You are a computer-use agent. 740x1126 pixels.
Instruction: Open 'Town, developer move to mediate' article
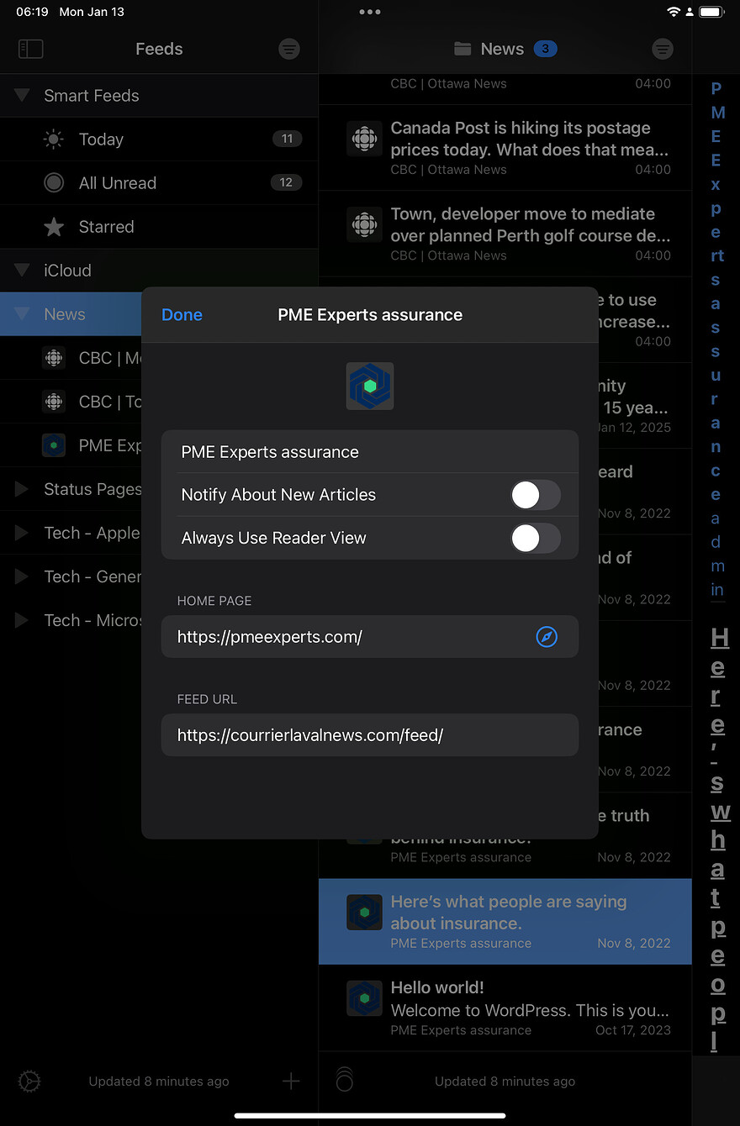(505, 234)
